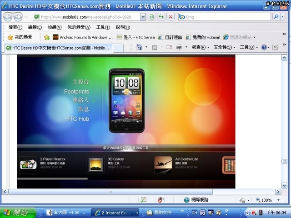This screenshot has height=218, width=291.
Task: Open the 說明(H) menu
Action: [123, 27]
